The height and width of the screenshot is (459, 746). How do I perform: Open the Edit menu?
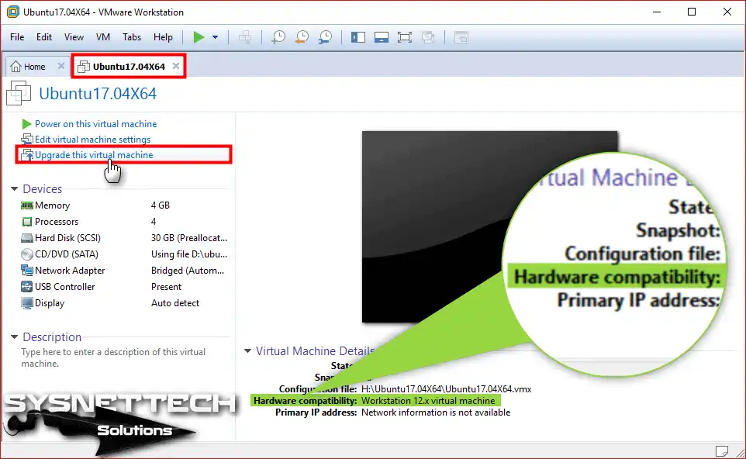(x=43, y=37)
